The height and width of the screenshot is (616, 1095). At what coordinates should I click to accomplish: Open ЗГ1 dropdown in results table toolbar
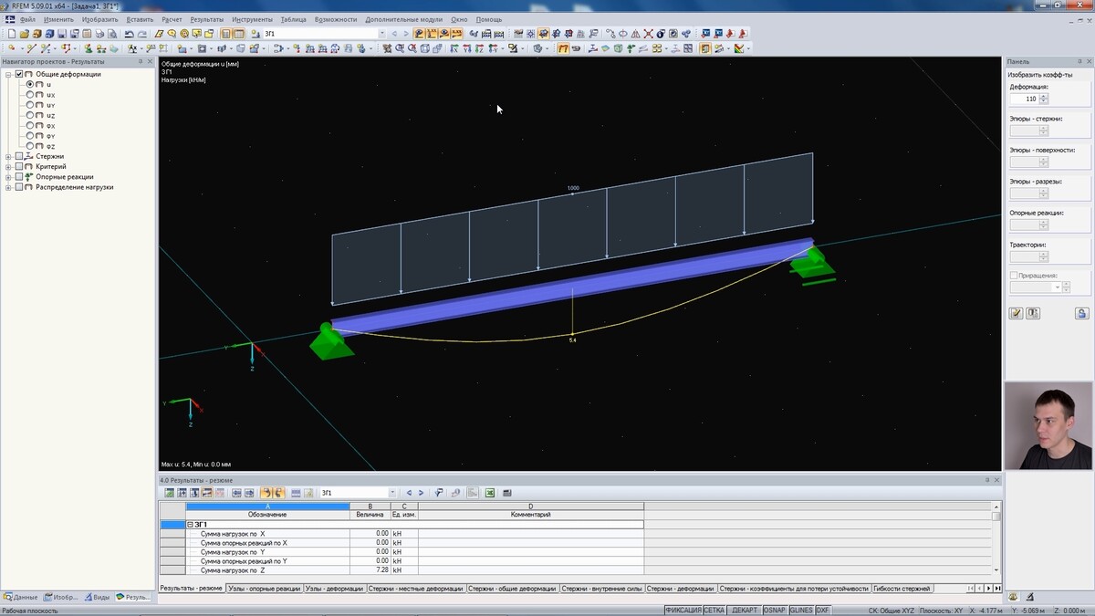[x=392, y=493]
